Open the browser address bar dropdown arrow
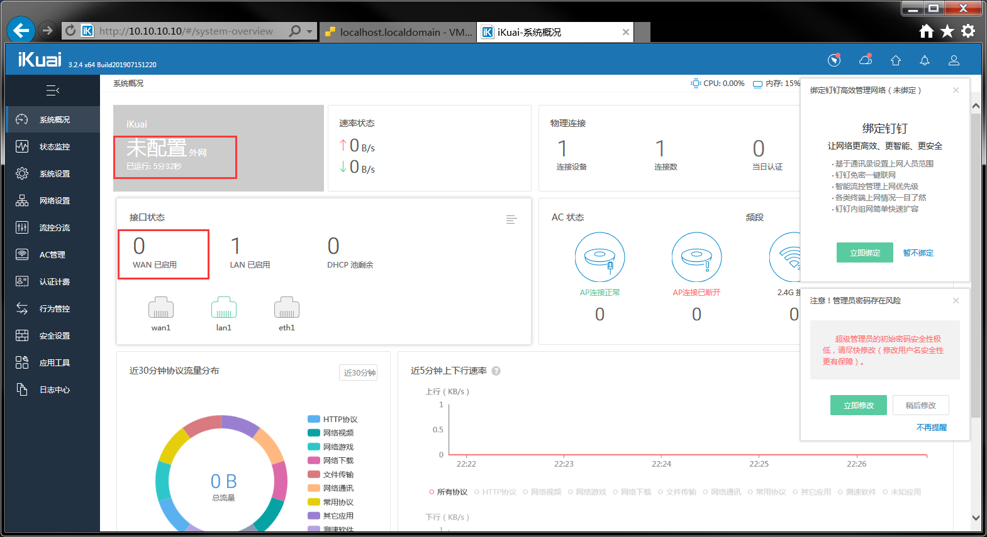 click(309, 31)
